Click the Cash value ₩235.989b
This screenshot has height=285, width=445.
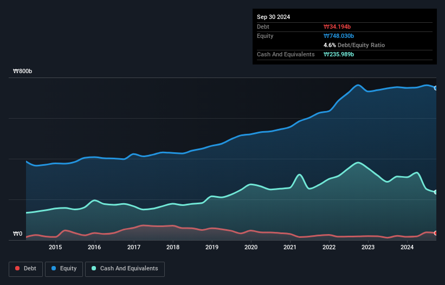coord(339,54)
